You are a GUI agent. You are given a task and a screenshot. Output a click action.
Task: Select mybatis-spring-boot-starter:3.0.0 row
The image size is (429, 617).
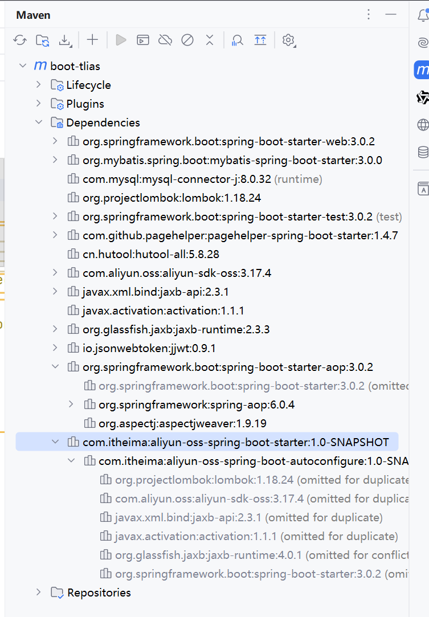pos(232,161)
